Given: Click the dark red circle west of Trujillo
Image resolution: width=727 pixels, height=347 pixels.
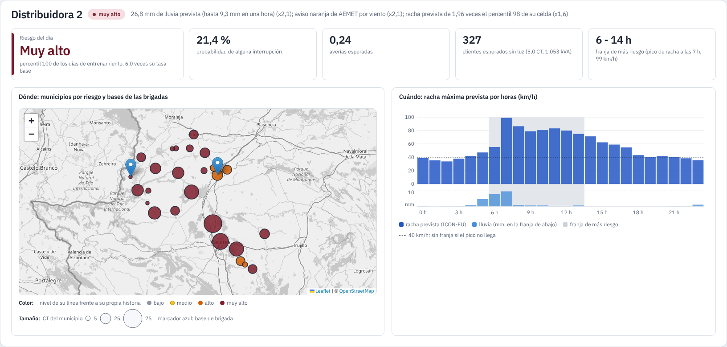Looking at the screenshot, I should tap(265, 233).
